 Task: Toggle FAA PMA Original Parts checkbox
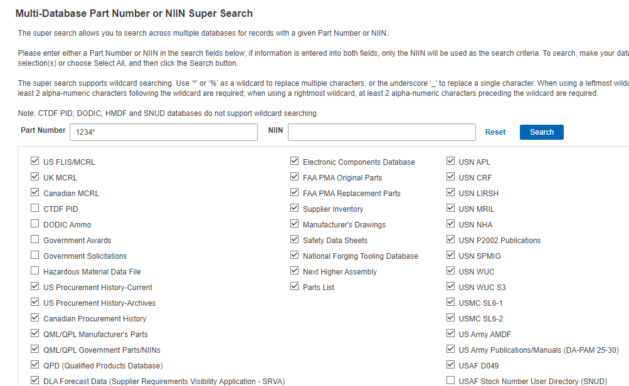pyautogui.click(x=295, y=177)
